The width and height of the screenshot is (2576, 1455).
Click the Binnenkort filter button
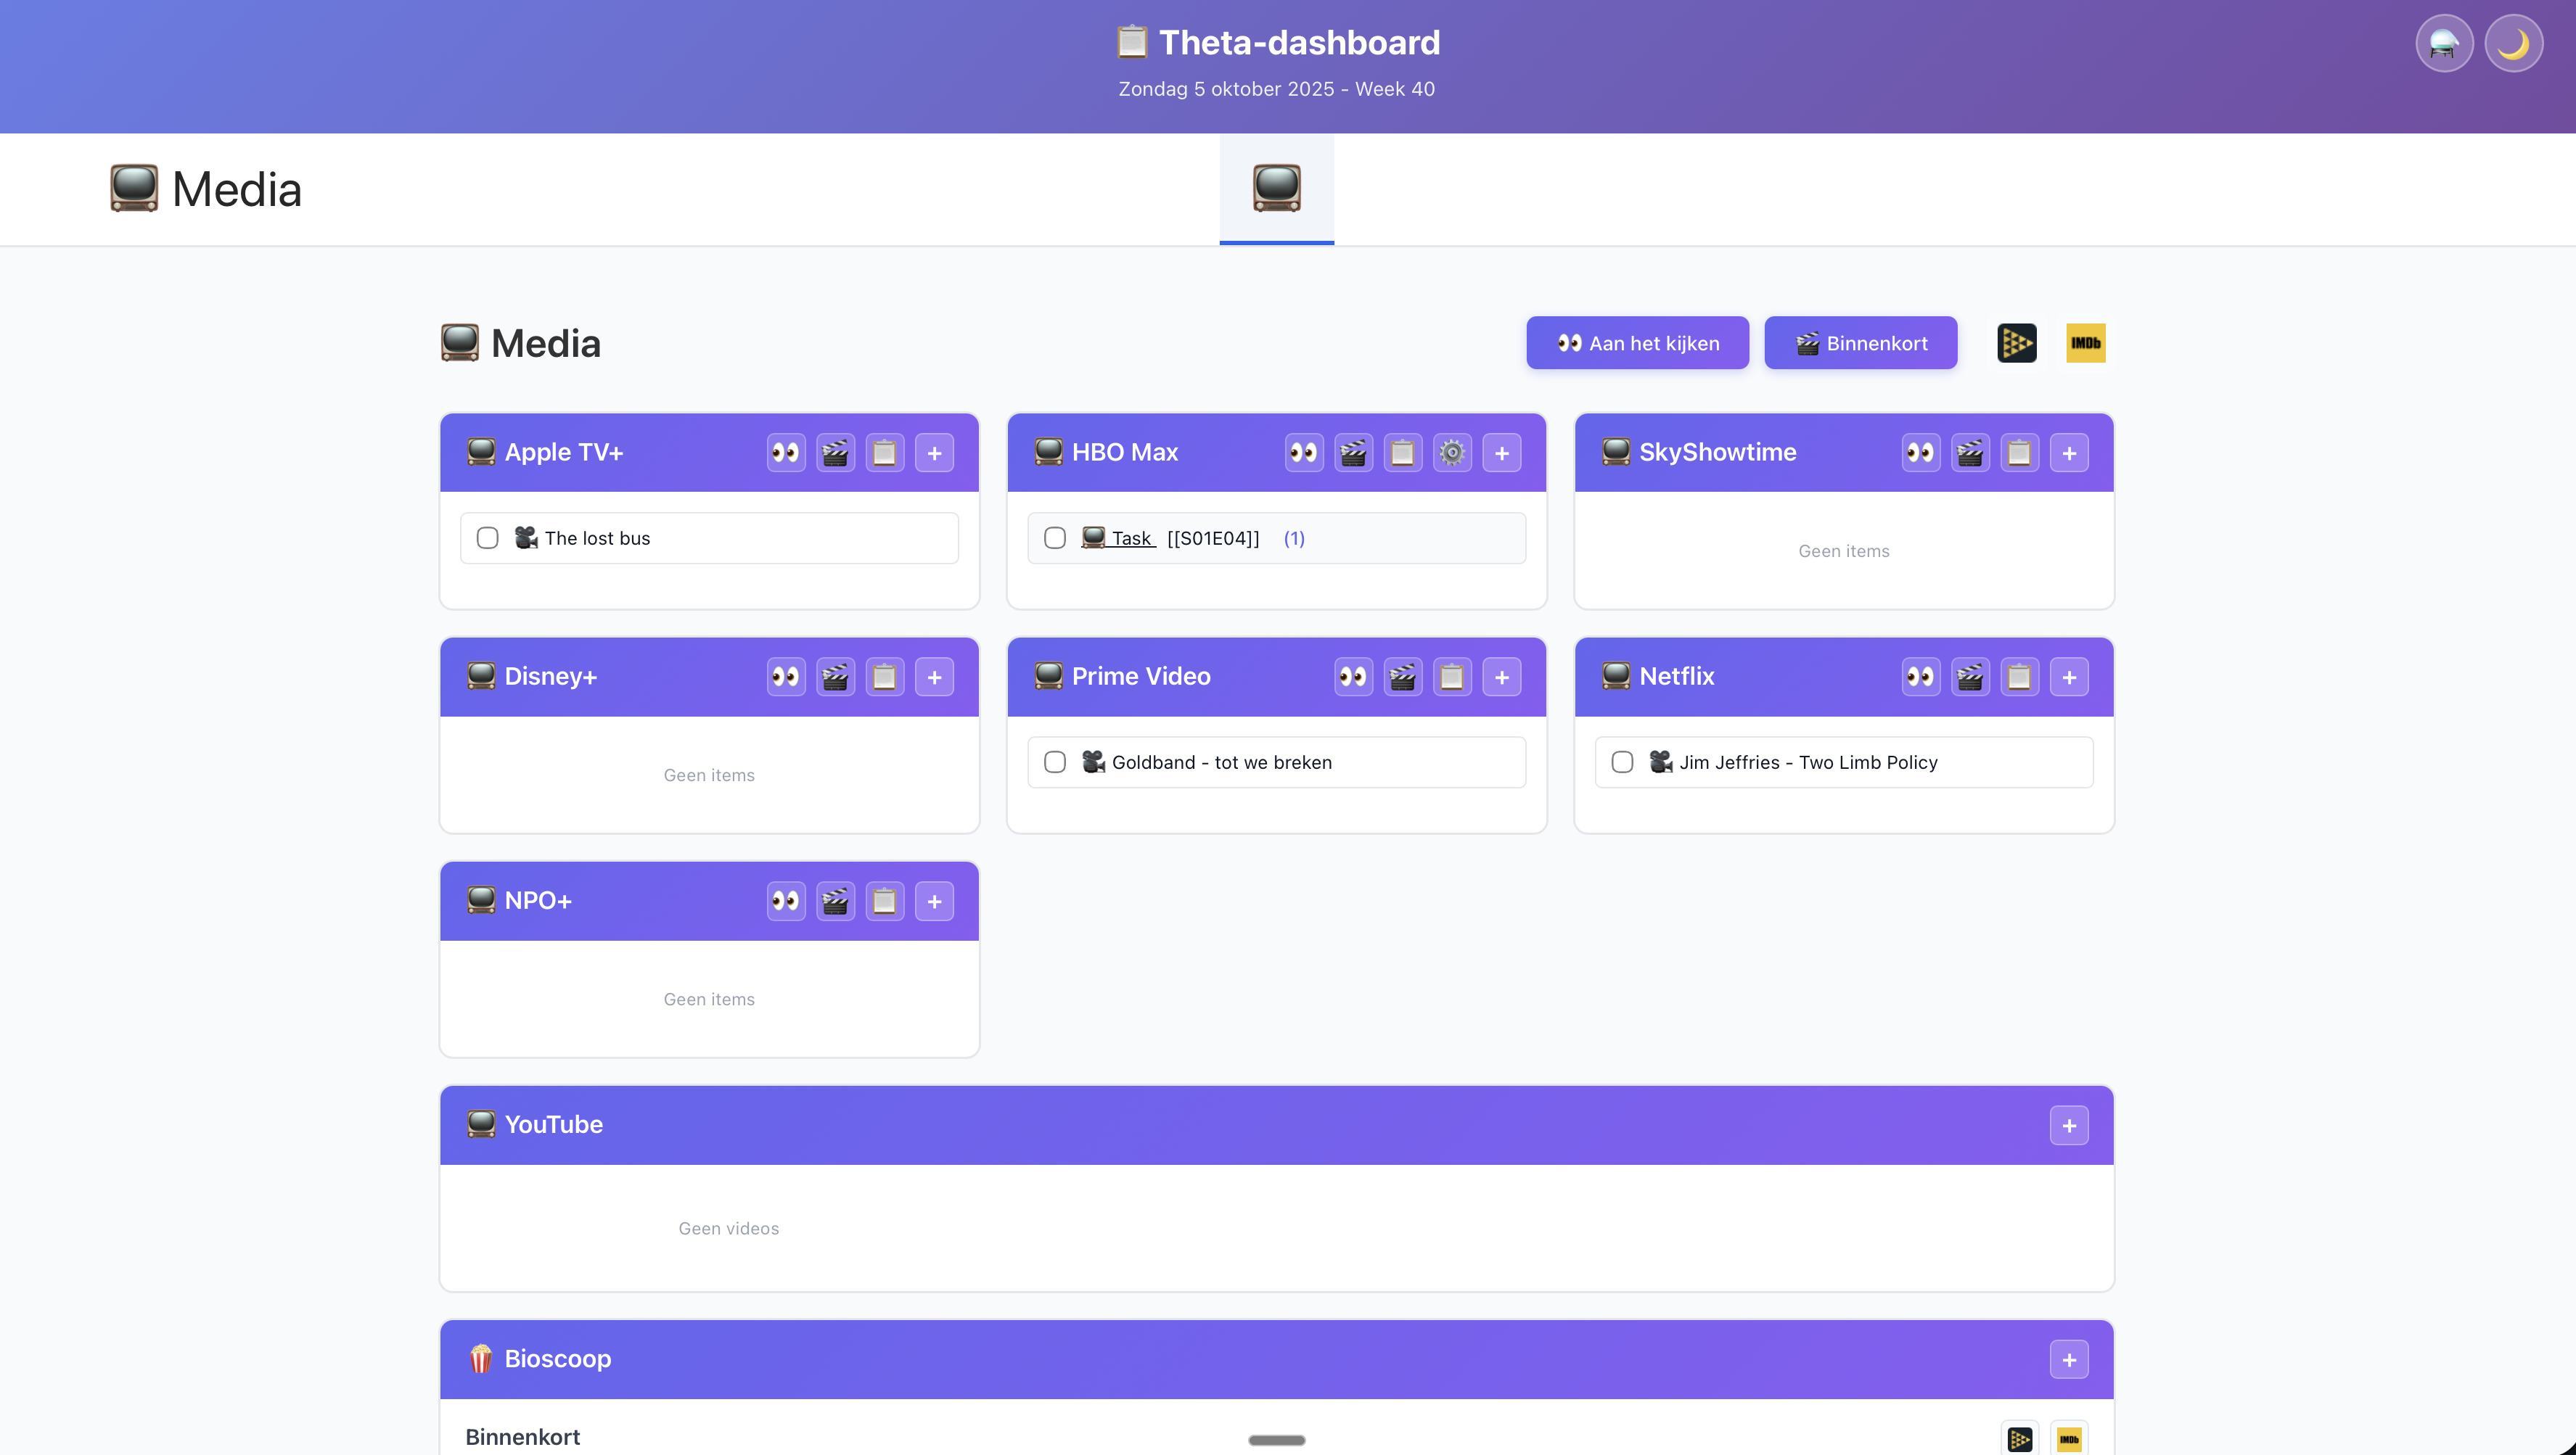1860,343
